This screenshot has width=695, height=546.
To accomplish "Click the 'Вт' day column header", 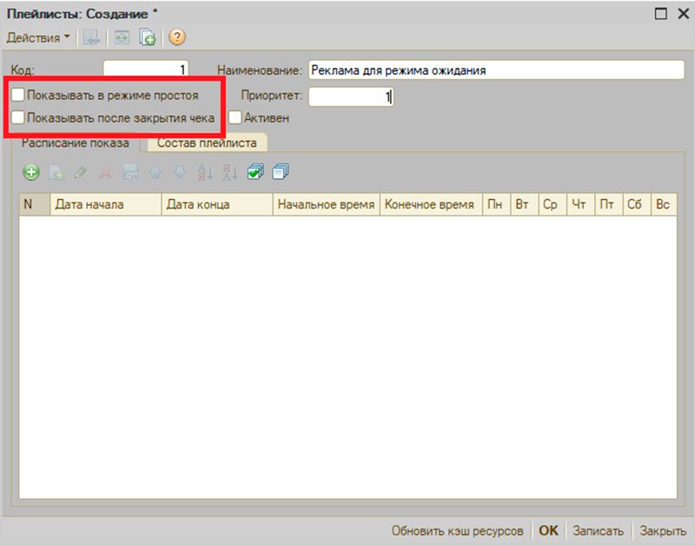I will click(525, 204).
